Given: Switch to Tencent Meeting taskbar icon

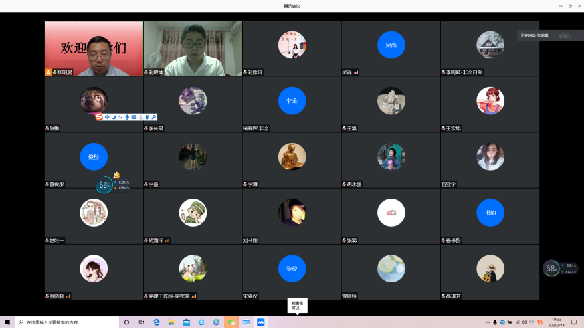Looking at the screenshot, I should [261, 322].
